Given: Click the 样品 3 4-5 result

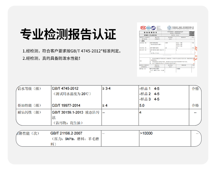Looking at the screenshot, I should [x=149, y=99].
